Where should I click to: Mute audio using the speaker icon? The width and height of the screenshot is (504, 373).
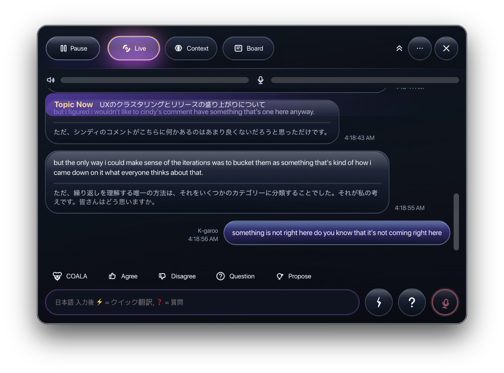click(x=51, y=80)
